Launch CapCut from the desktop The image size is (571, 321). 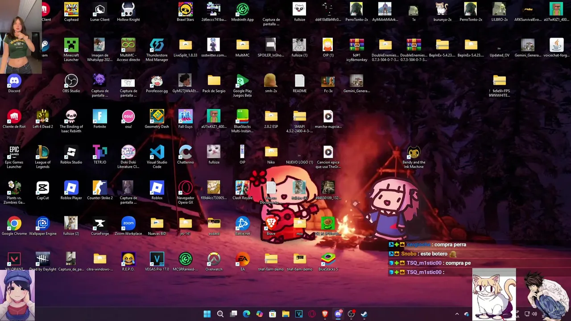(x=42, y=190)
